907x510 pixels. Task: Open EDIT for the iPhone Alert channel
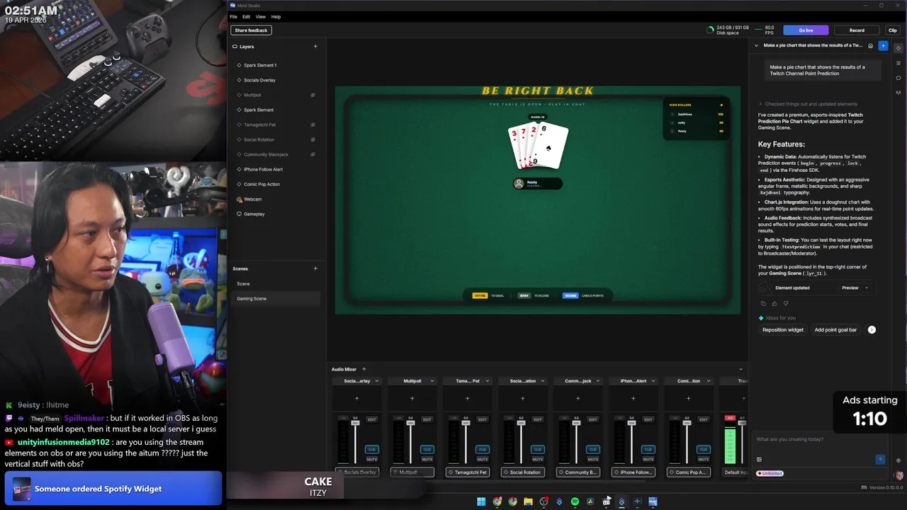click(648, 419)
